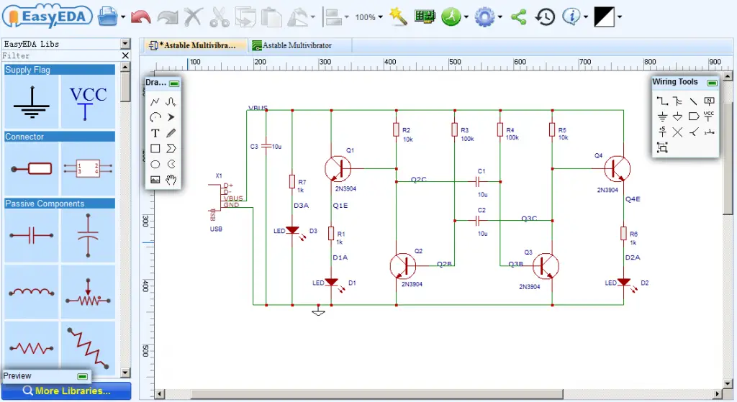The width and height of the screenshot is (737, 402).
Task: Click the green share icon
Action: point(518,17)
